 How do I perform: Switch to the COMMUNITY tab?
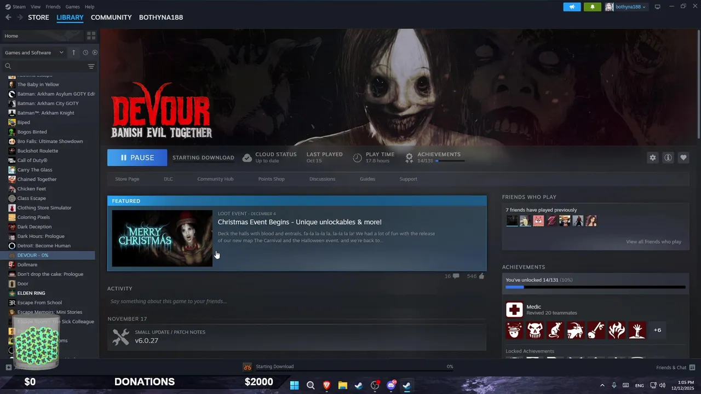(111, 18)
